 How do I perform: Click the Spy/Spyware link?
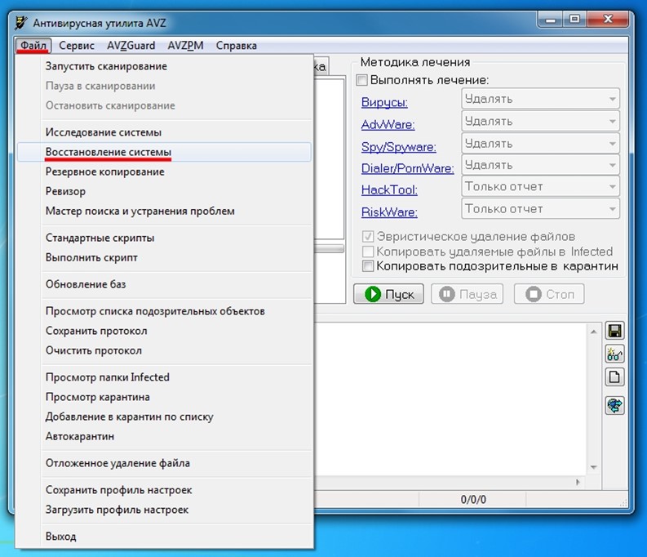pyautogui.click(x=399, y=146)
